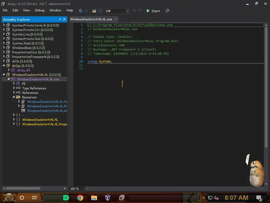Select the '-' namespace braces icon

pos(18,115)
